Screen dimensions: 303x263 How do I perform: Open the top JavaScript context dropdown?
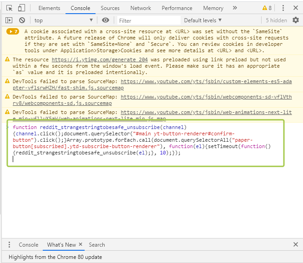(63, 20)
